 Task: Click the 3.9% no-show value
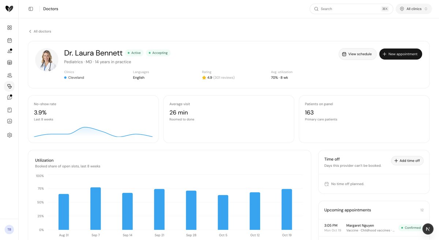(x=40, y=113)
